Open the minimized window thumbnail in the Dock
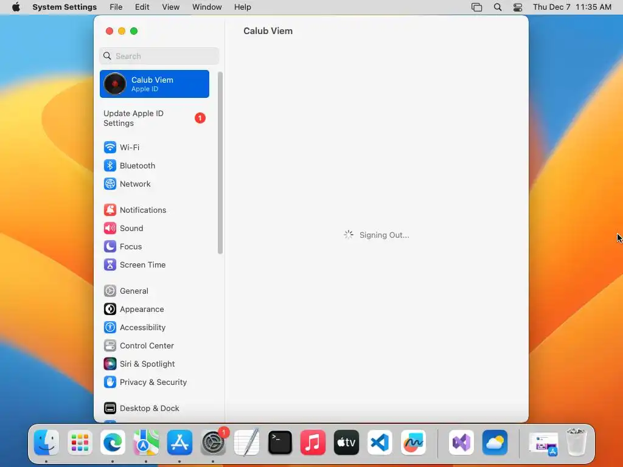Viewport: 623px width, 467px height. click(543, 443)
